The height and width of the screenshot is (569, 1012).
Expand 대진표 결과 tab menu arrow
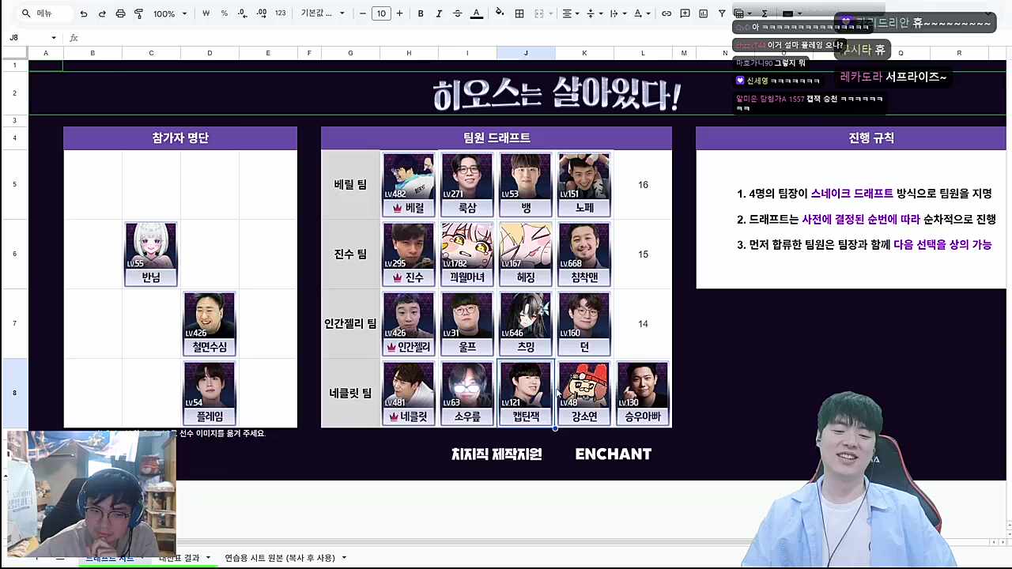pyautogui.click(x=209, y=558)
